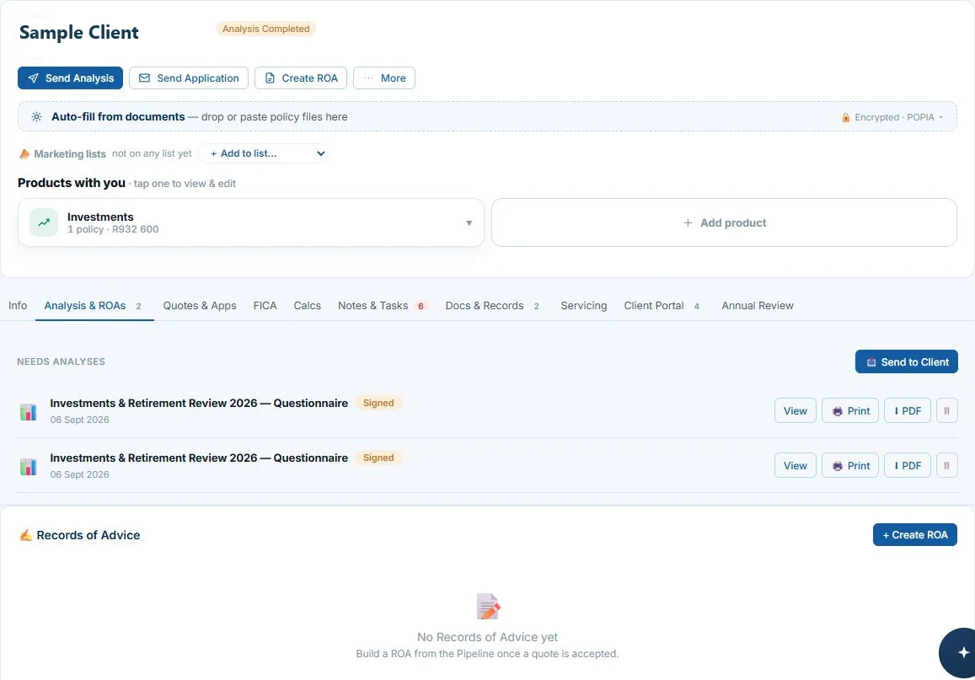
Task: Print the first Investments & Retirement questionnaire
Action: [850, 411]
